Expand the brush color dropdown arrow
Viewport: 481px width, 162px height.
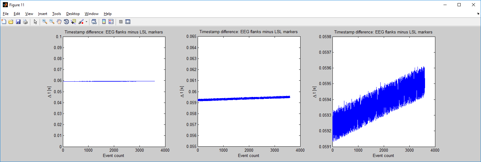[86, 22]
